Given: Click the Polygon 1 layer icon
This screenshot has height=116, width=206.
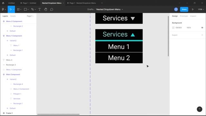Looking at the screenshot, I should tap(11, 94).
